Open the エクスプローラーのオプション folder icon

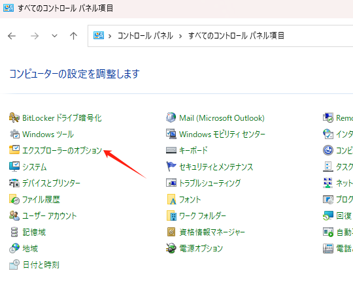[14, 150]
